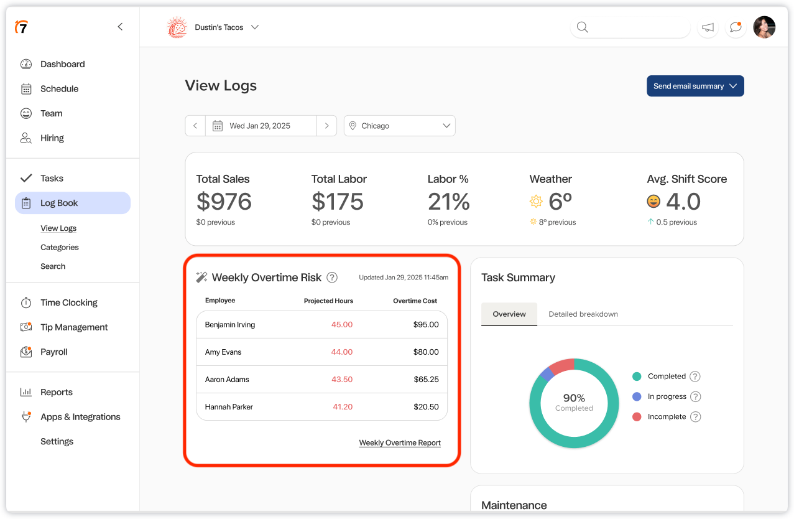Viewport: 794px width, 519px height.
Task: Switch to the Detailed breakdown tab
Action: (583, 314)
